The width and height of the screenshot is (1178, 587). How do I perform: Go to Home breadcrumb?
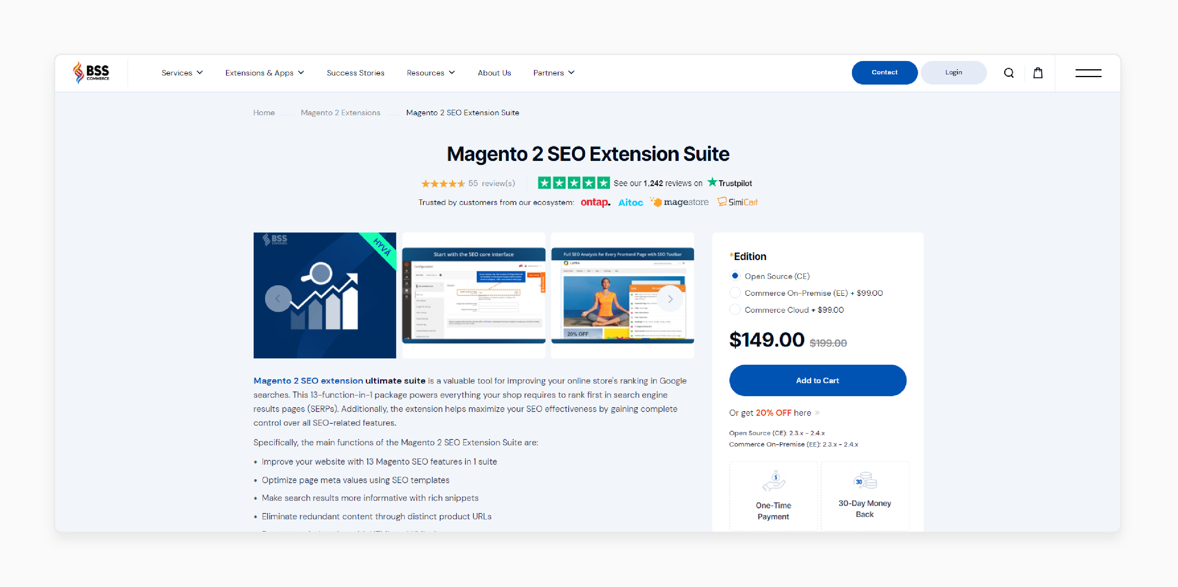tap(264, 113)
